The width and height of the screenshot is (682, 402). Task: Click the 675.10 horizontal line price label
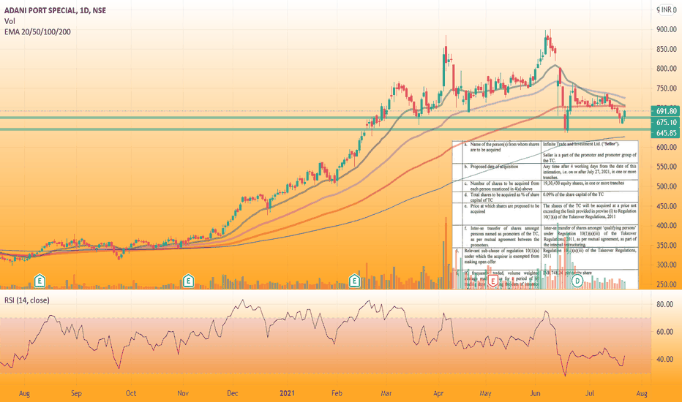click(x=666, y=122)
